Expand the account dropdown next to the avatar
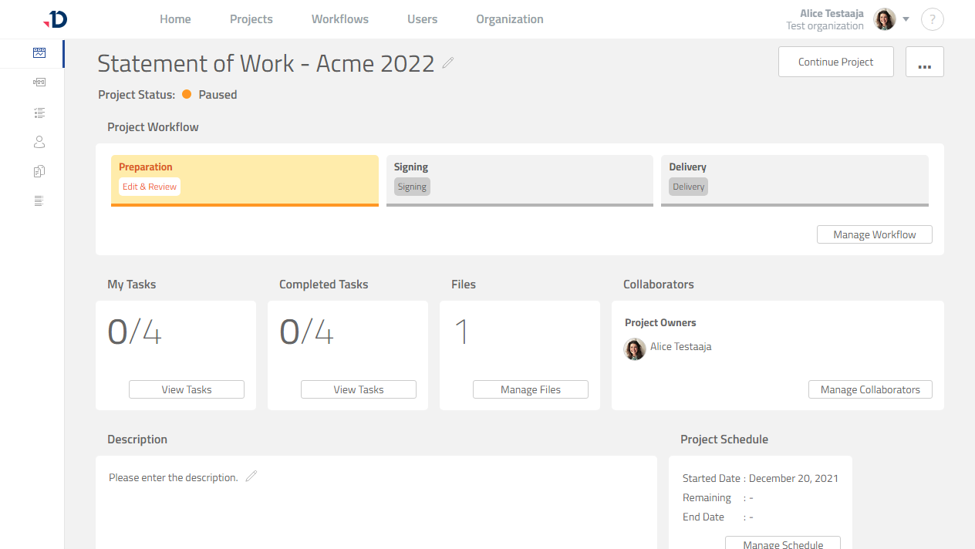The height and width of the screenshot is (549, 975). [906, 19]
